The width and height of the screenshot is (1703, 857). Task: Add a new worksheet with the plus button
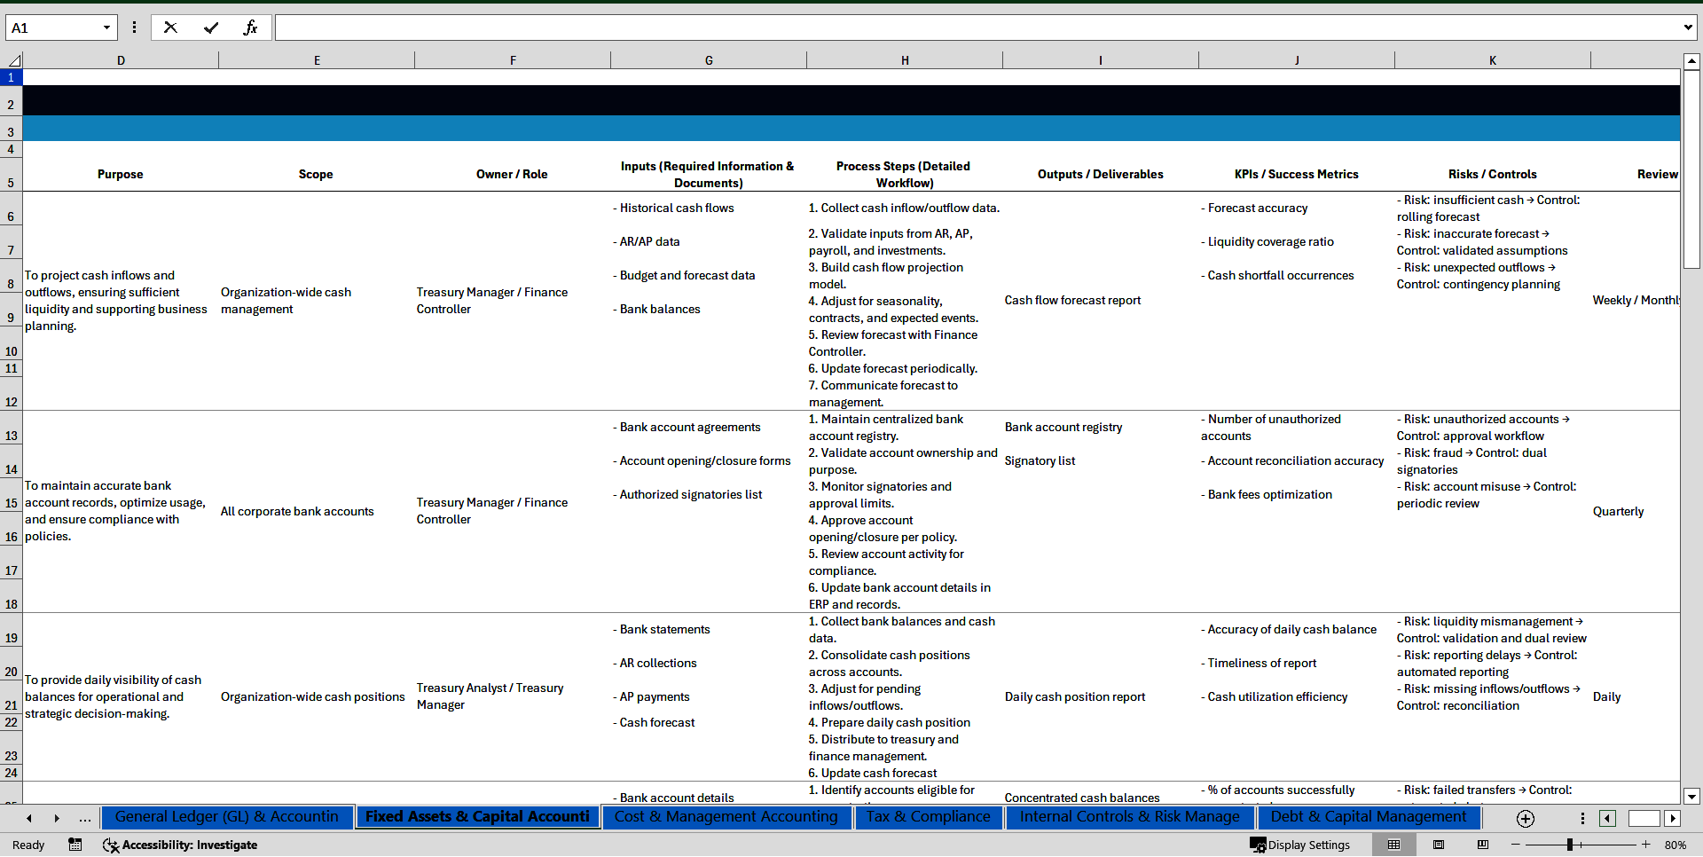point(1525,818)
